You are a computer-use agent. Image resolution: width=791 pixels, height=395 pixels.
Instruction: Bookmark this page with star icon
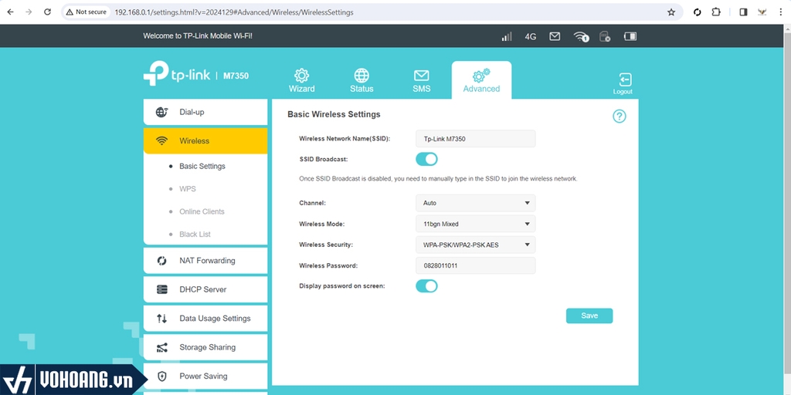coord(671,12)
